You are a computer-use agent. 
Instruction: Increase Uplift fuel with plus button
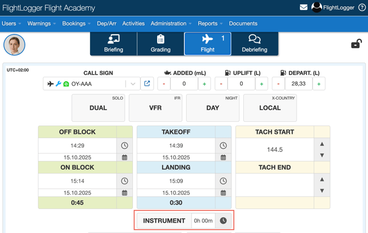tap(261, 84)
